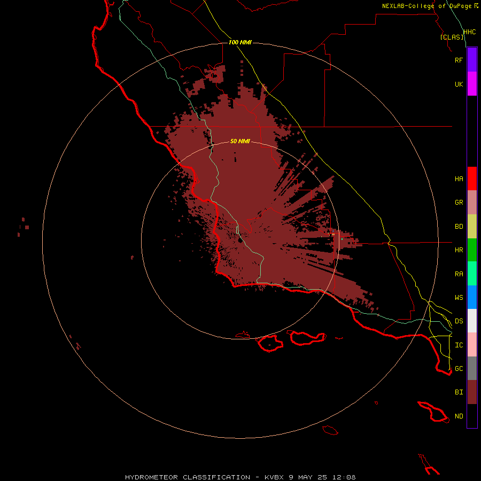Screen dimensions: 481x481
Task: Click the 'GR' legend label
Action: tap(459, 203)
